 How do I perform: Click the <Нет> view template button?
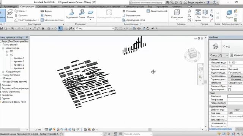click(x=235, y=110)
